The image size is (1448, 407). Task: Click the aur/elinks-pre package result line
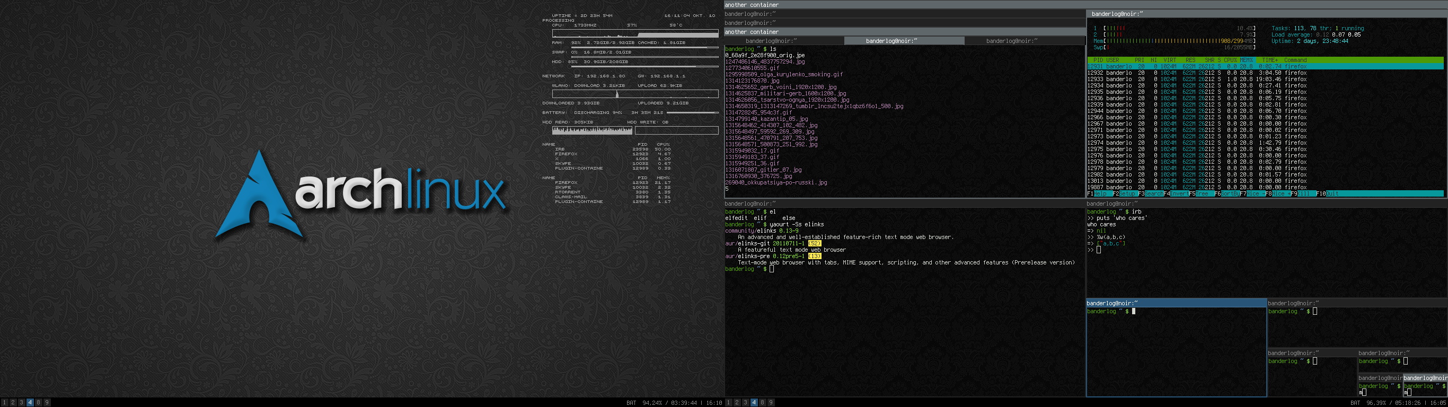pos(773,256)
